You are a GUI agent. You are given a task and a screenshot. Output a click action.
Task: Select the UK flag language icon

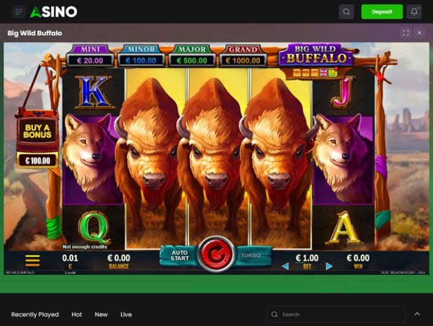pyautogui.click(x=324, y=73)
